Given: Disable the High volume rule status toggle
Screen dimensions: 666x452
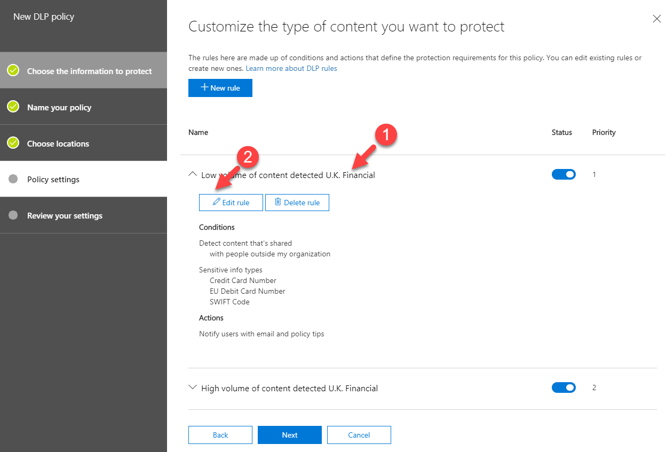Looking at the screenshot, I should tap(564, 388).
